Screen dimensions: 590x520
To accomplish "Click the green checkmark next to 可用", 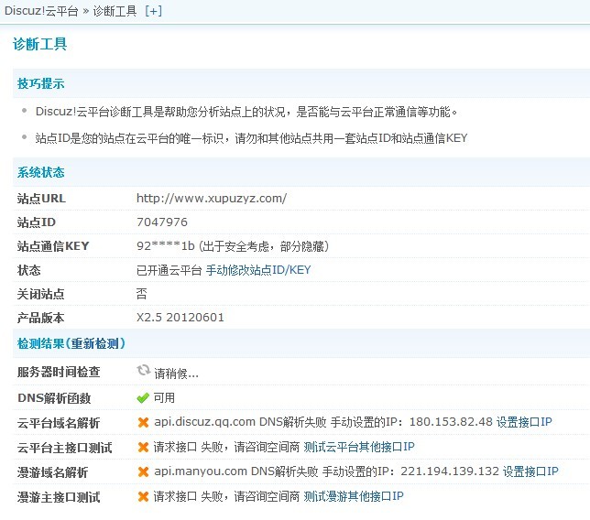I will tap(143, 398).
